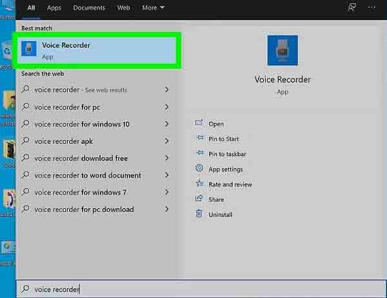Expand arrow for 'voice recorder for pc download'
The height and width of the screenshot is (298, 387).
167,209
